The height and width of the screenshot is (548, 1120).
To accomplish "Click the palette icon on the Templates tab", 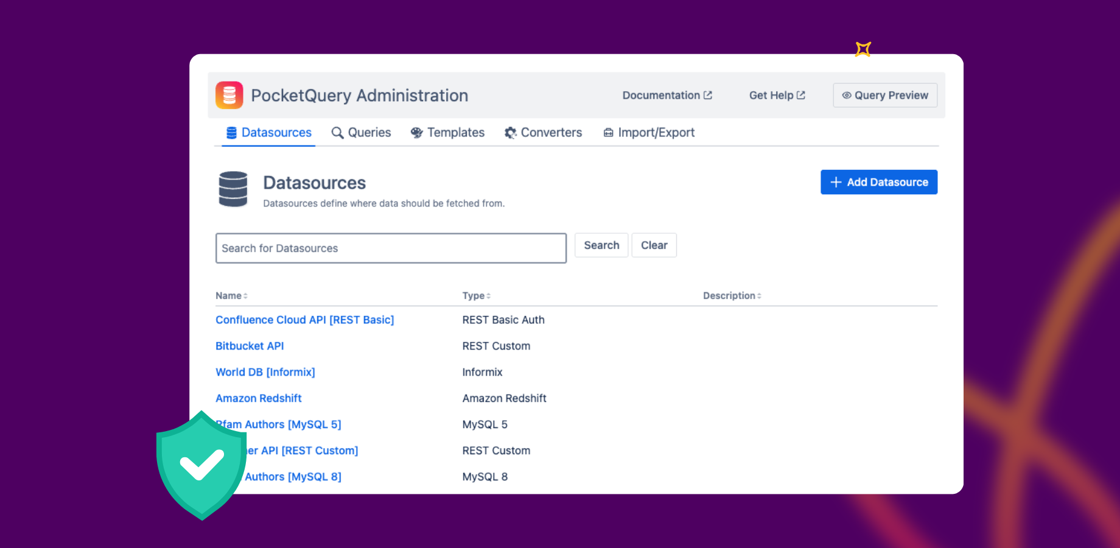I will (x=417, y=132).
